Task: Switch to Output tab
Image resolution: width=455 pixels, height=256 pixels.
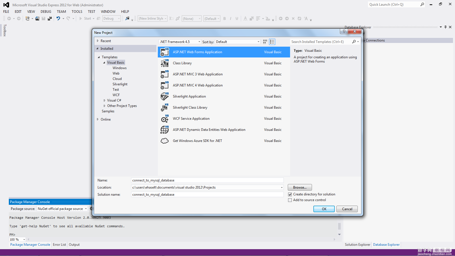Action: pyautogui.click(x=74, y=245)
